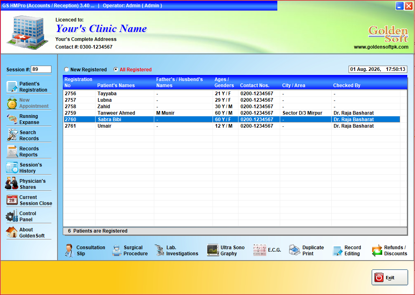Viewport: 415px width, 295px height.
Task: Open Control Panel gear icon
Action: [x=12, y=216]
